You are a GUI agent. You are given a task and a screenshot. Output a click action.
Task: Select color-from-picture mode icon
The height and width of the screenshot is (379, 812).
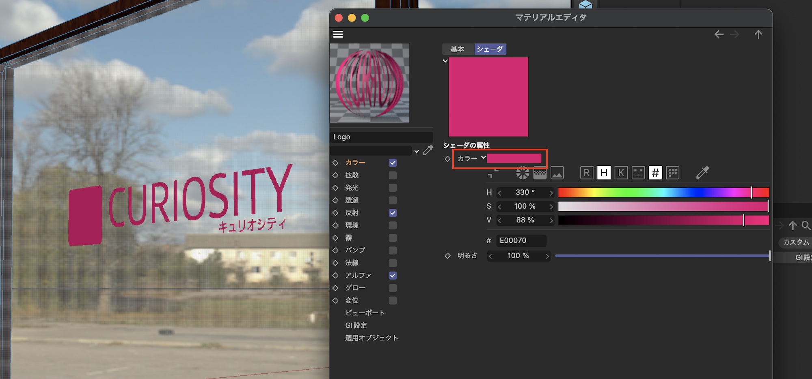(x=557, y=173)
